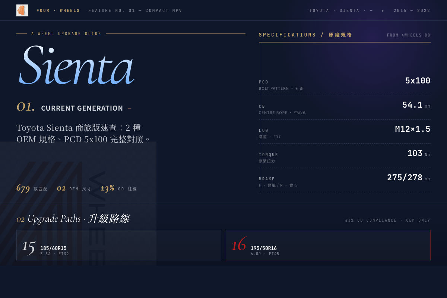Click the PCD bolt pattern label
Image resolution: width=447 pixels, height=298 pixels.
point(281,85)
